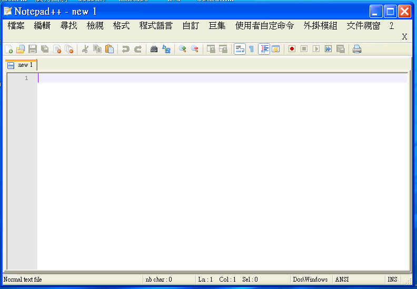Click line number 1 in the margin
This screenshot has height=289, width=417.
(x=26, y=78)
